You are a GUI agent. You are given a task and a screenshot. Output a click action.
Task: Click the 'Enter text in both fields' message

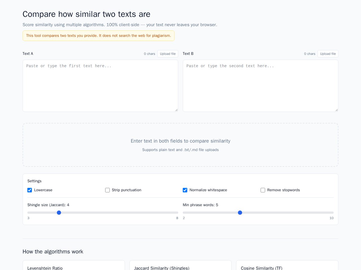coord(180,141)
